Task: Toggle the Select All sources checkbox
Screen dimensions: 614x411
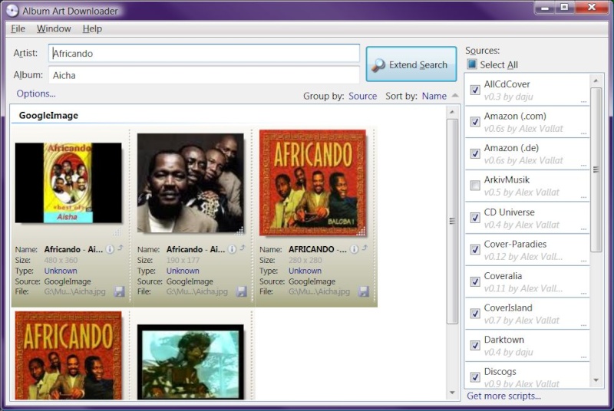Action: [472, 64]
